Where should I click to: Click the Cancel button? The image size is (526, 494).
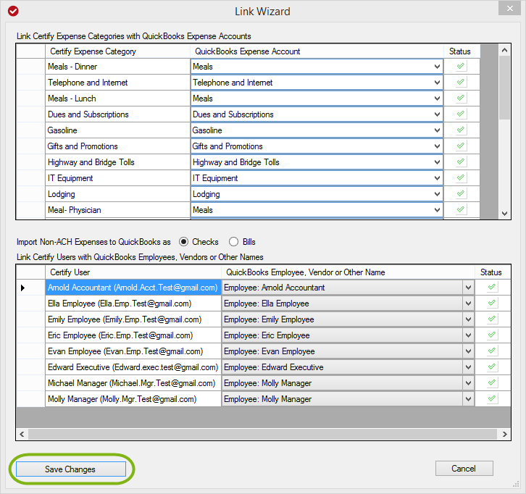tap(464, 468)
